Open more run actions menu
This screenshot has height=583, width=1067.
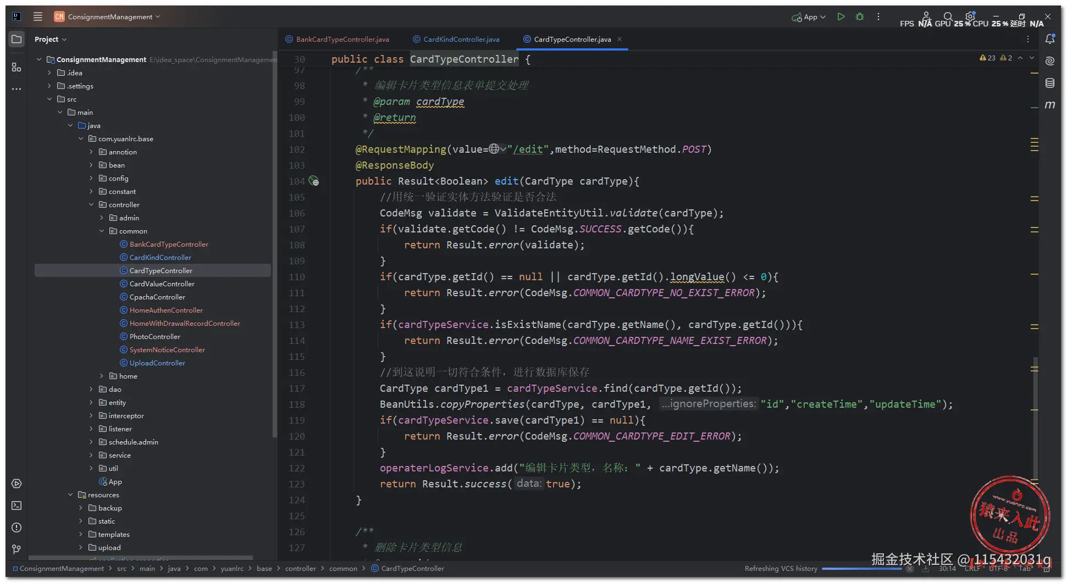click(x=878, y=17)
